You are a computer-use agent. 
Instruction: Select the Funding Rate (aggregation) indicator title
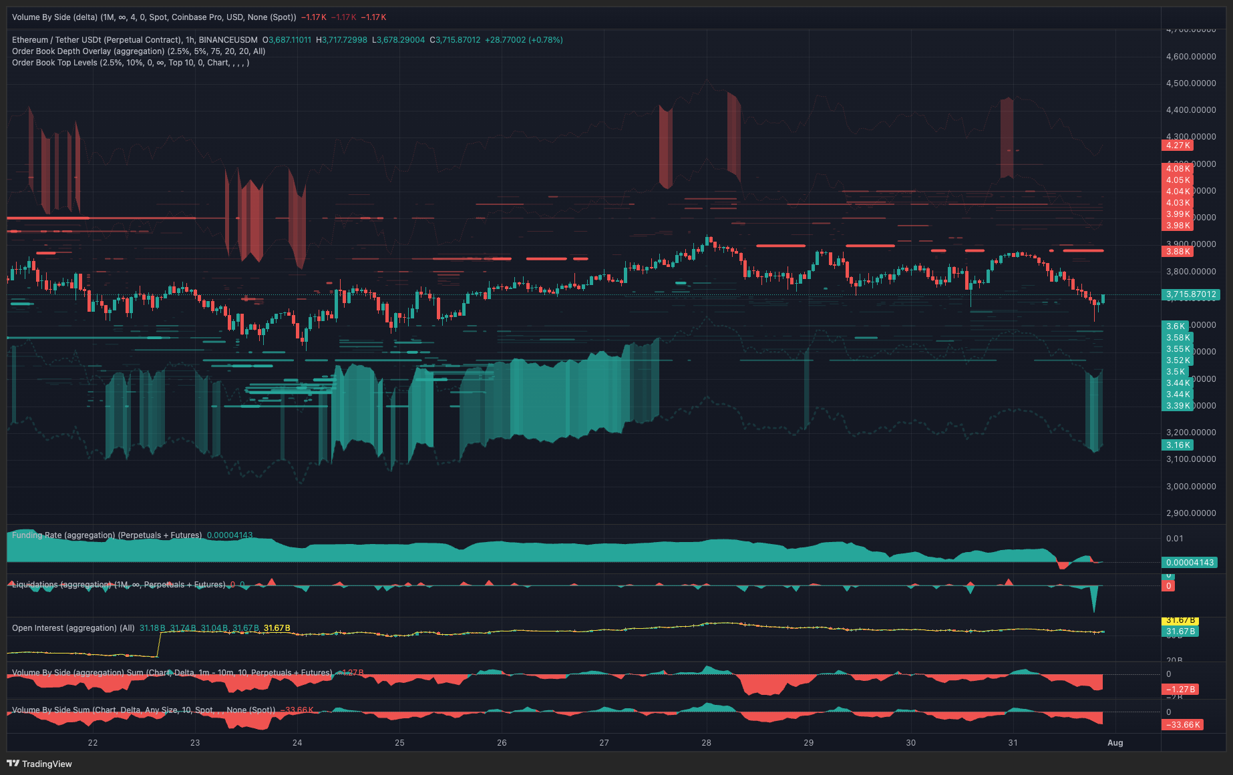[107, 535]
